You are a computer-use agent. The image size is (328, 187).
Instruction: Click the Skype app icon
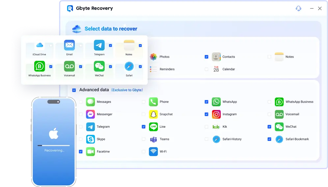(90, 139)
